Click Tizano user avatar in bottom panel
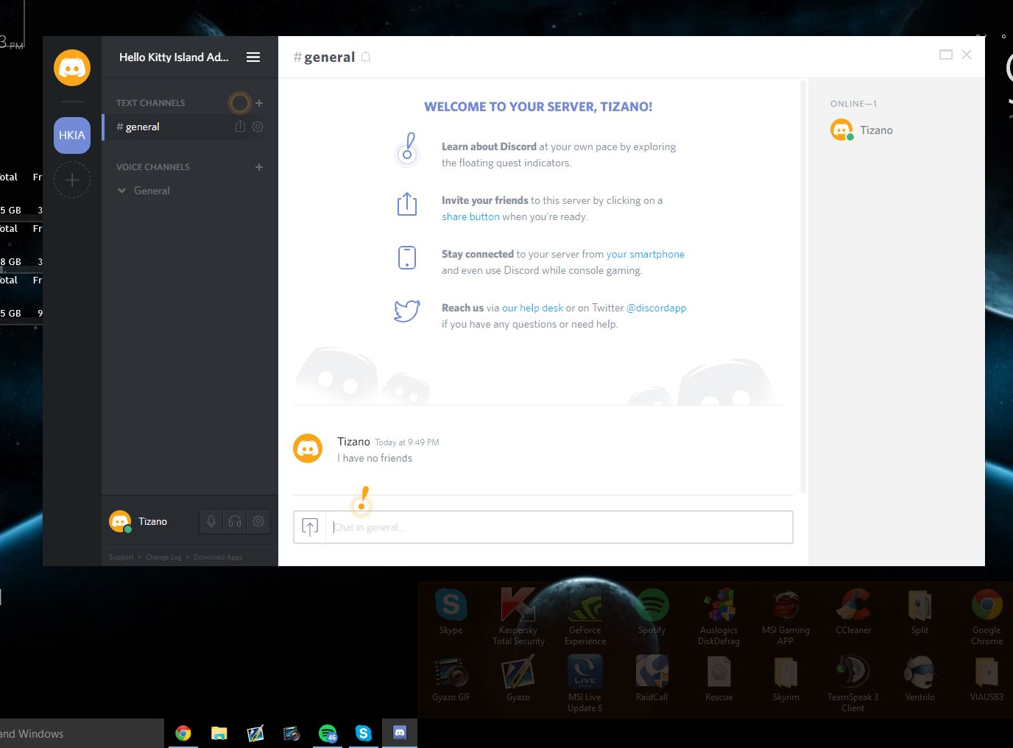 (x=120, y=521)
